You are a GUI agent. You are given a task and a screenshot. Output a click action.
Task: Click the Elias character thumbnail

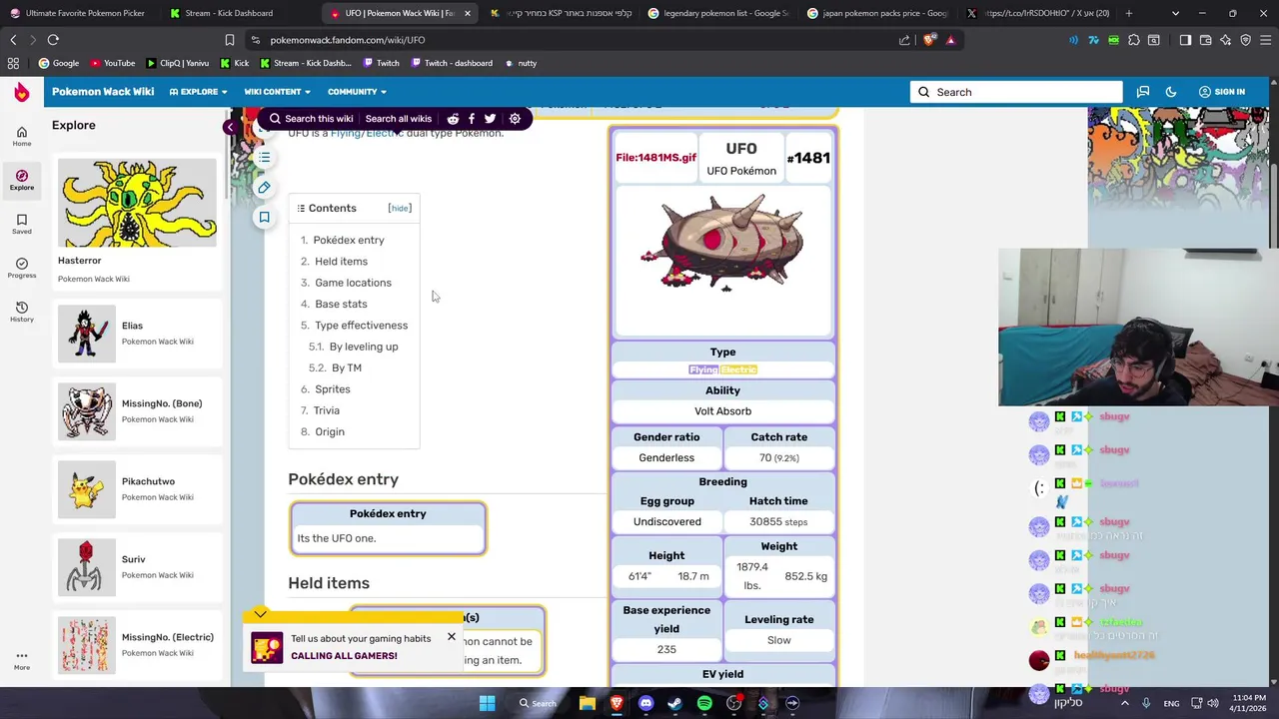[x=86, y=334]
